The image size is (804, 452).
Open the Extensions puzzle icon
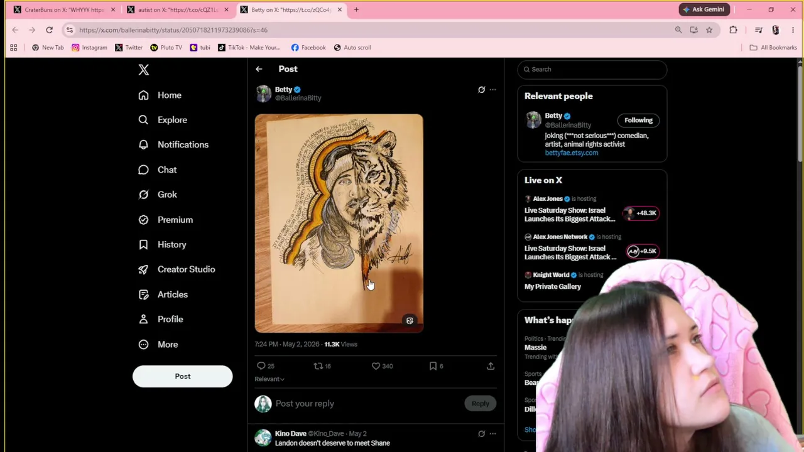733,30
